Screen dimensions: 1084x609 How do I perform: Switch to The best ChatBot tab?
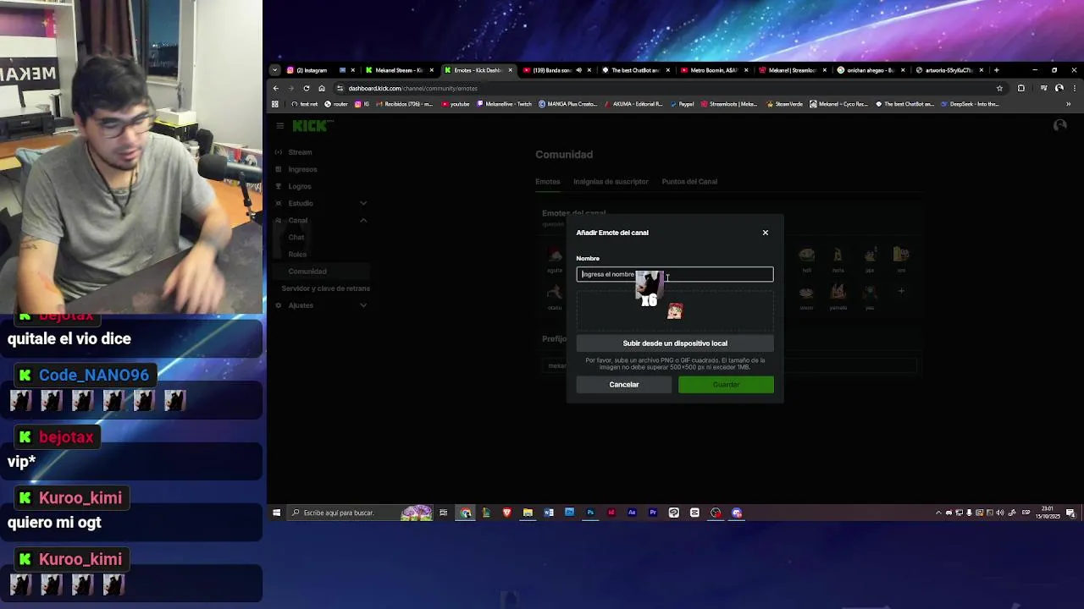[635, 70]
